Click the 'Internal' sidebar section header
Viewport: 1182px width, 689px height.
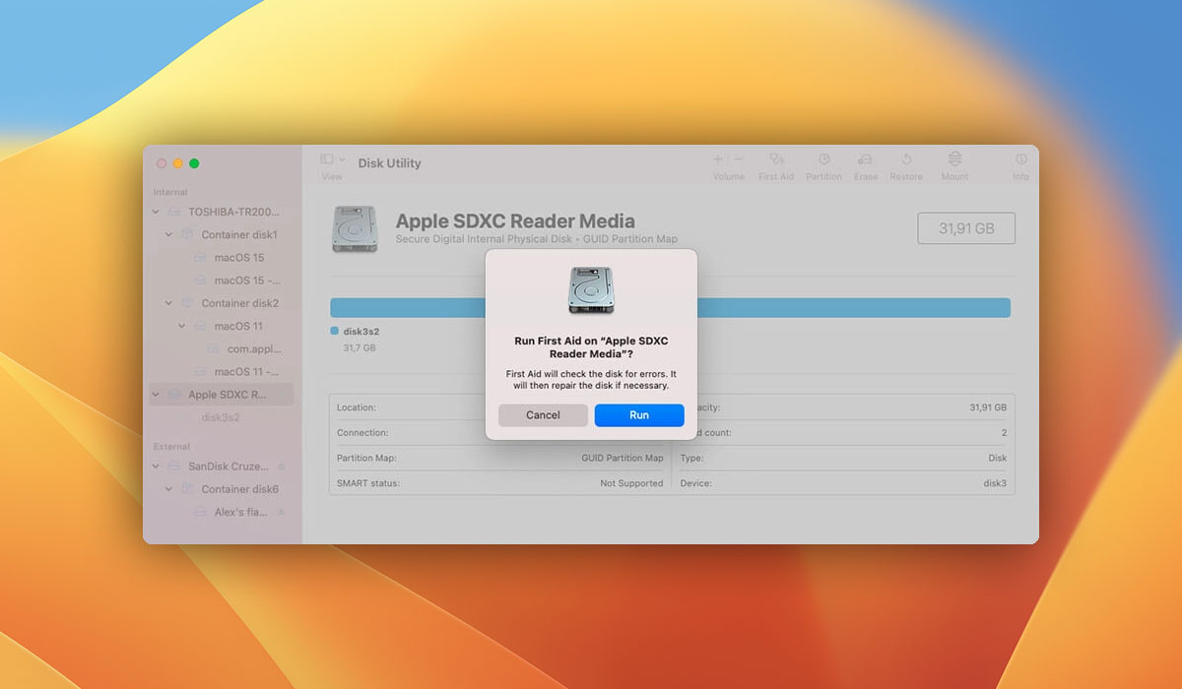point(170,193)
